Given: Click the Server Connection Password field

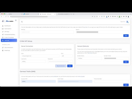Looking at the screenshot, I should pos(60,61).
